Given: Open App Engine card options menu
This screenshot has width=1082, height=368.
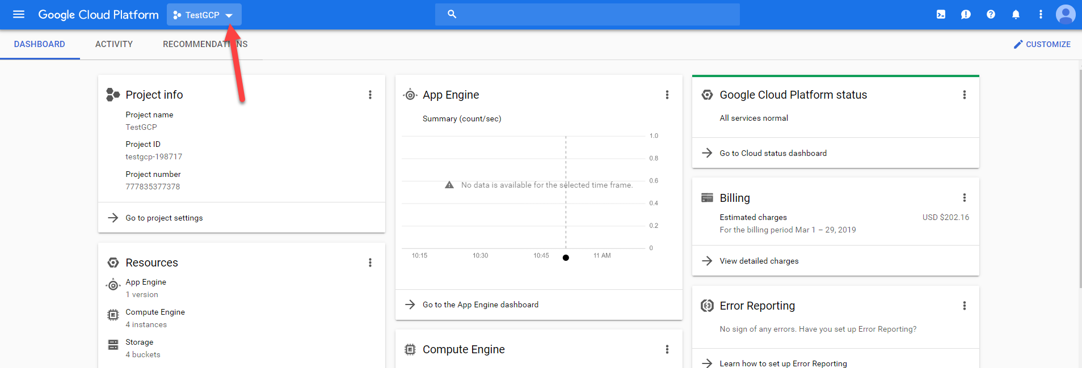Looking at the screenshot, I should 667,95.
